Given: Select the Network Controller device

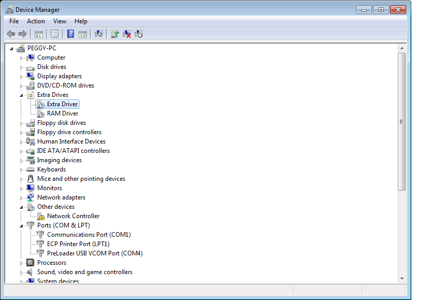Looking at the screenshot, I should pos(73,216).
